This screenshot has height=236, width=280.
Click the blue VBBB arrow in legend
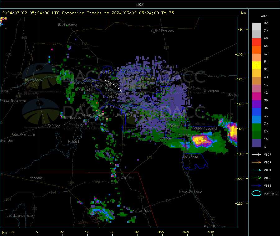pyautogui.click(x=256, y=186)
